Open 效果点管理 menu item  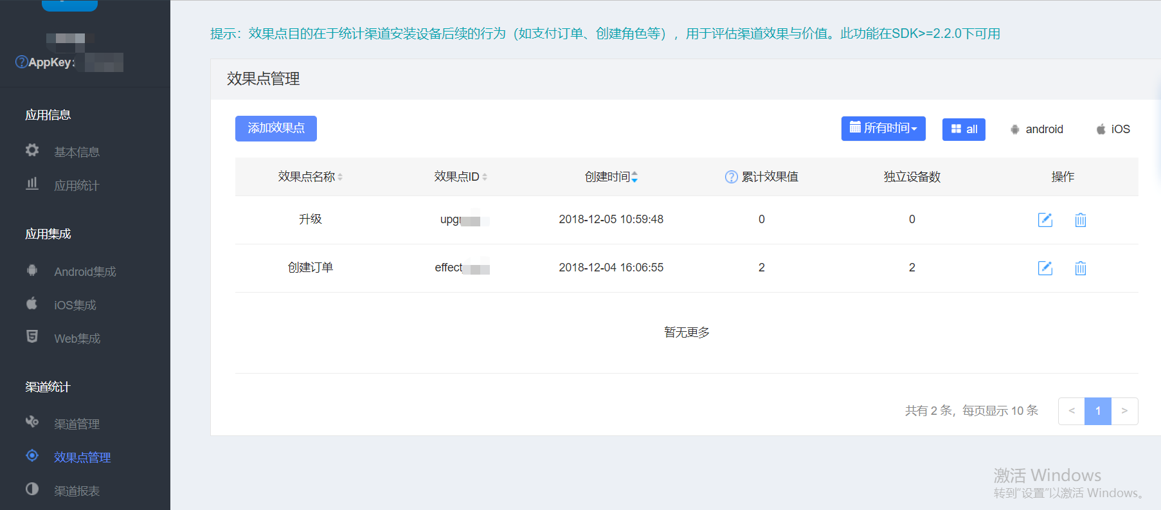[x=82, y=458]
